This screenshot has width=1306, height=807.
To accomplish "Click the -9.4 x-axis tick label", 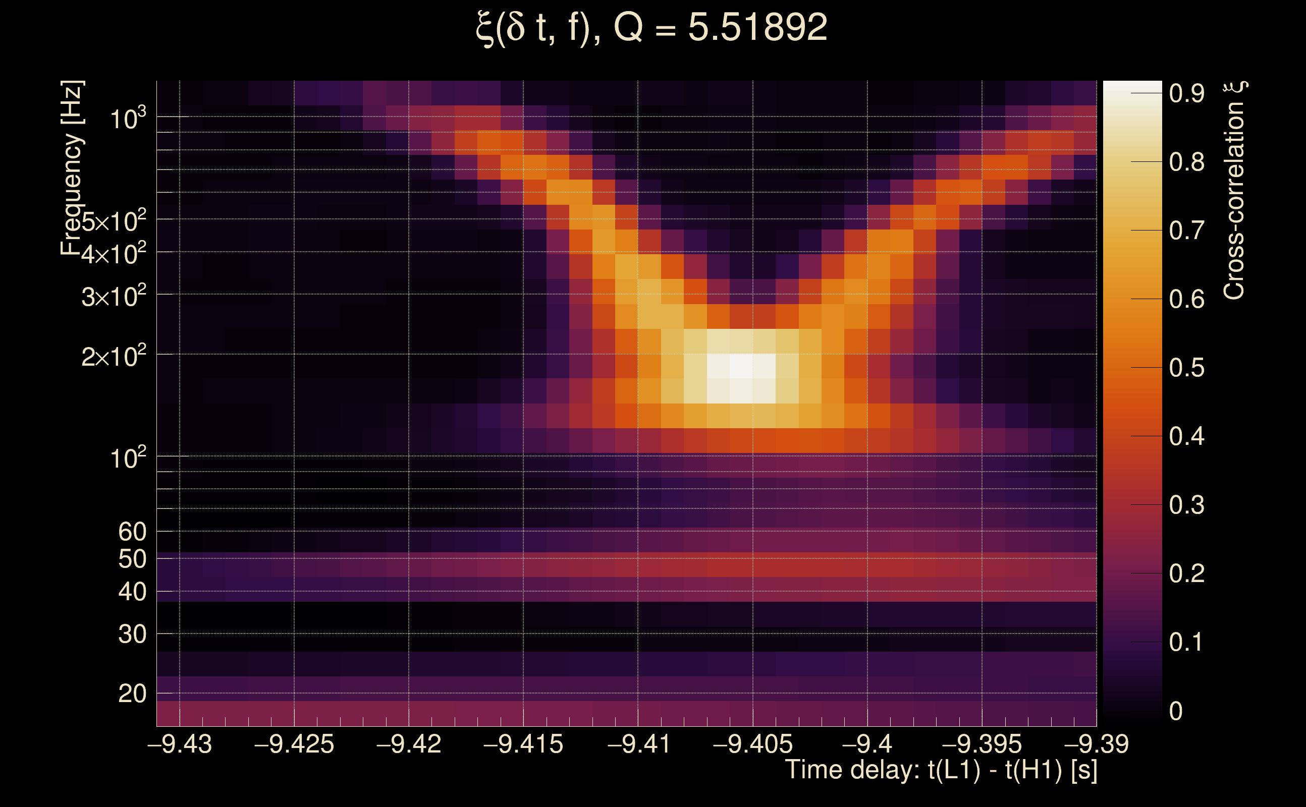I will coord(867,744).
